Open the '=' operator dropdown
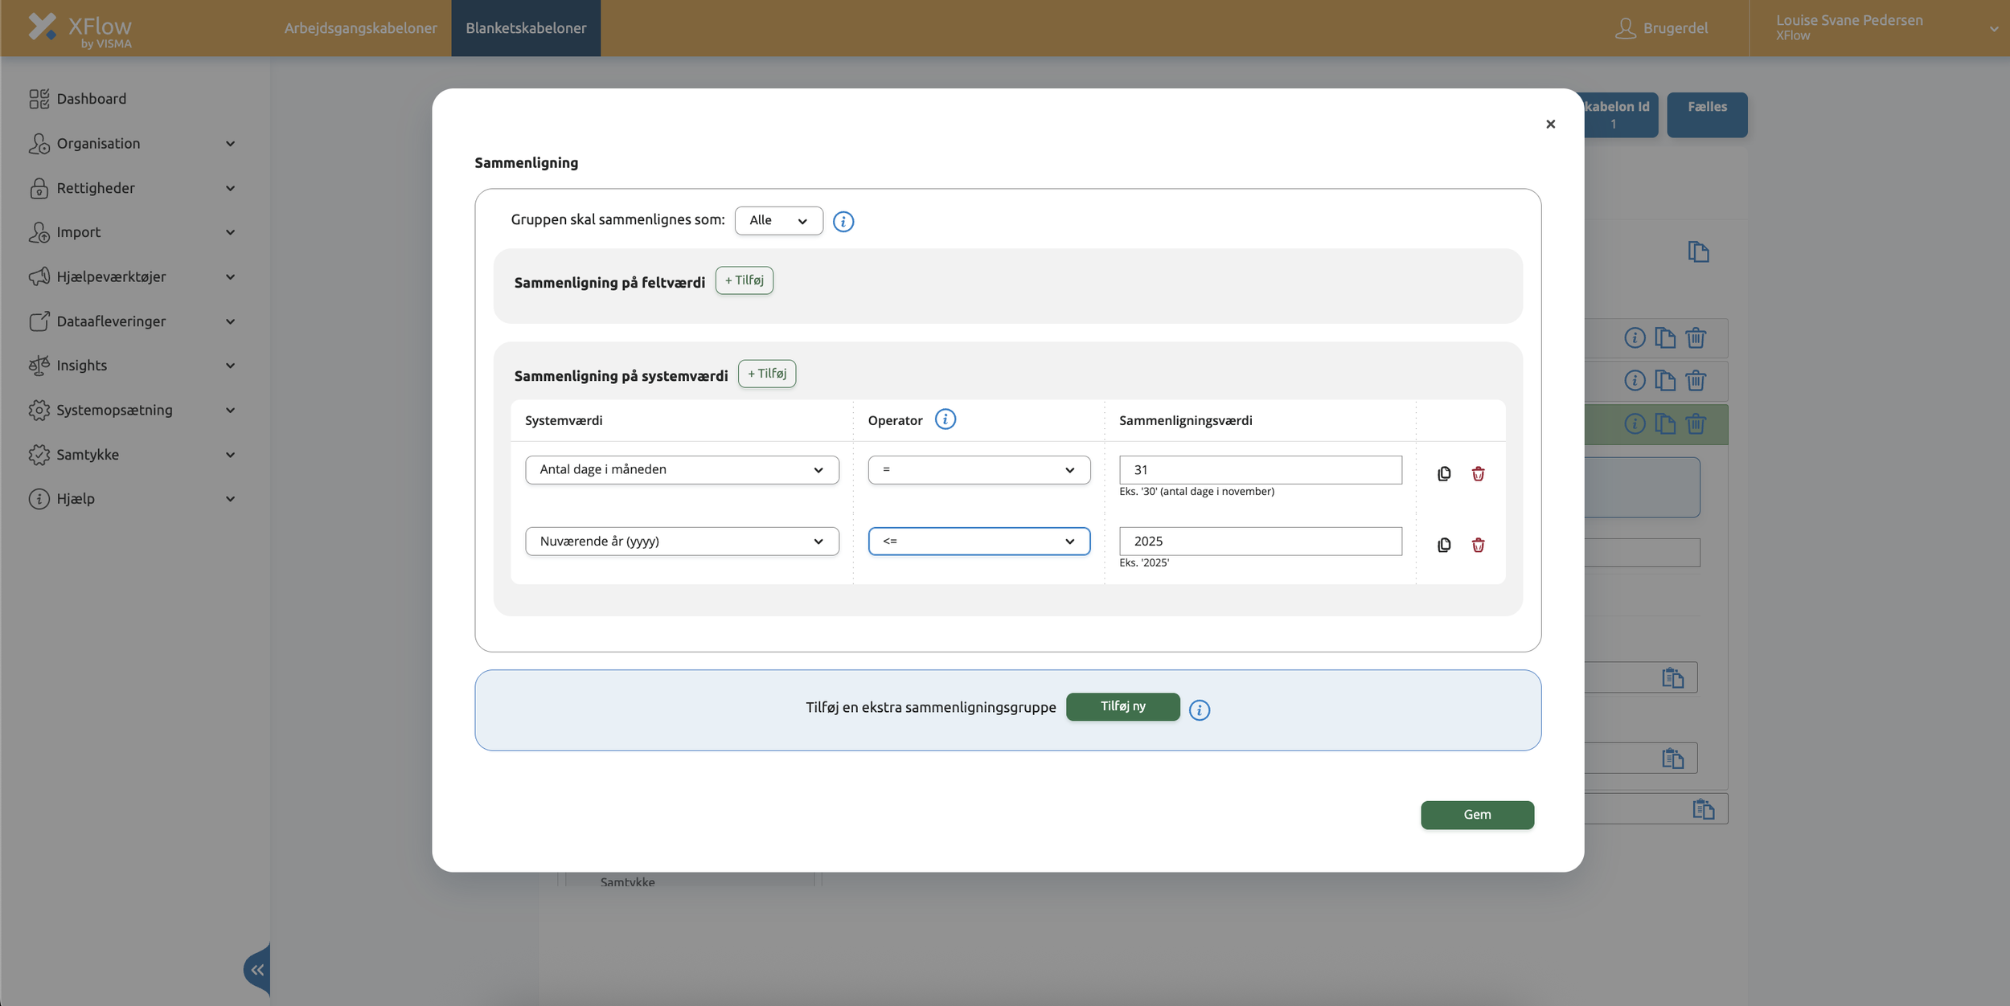The image size is (2010, 1006). coord(978,470)
